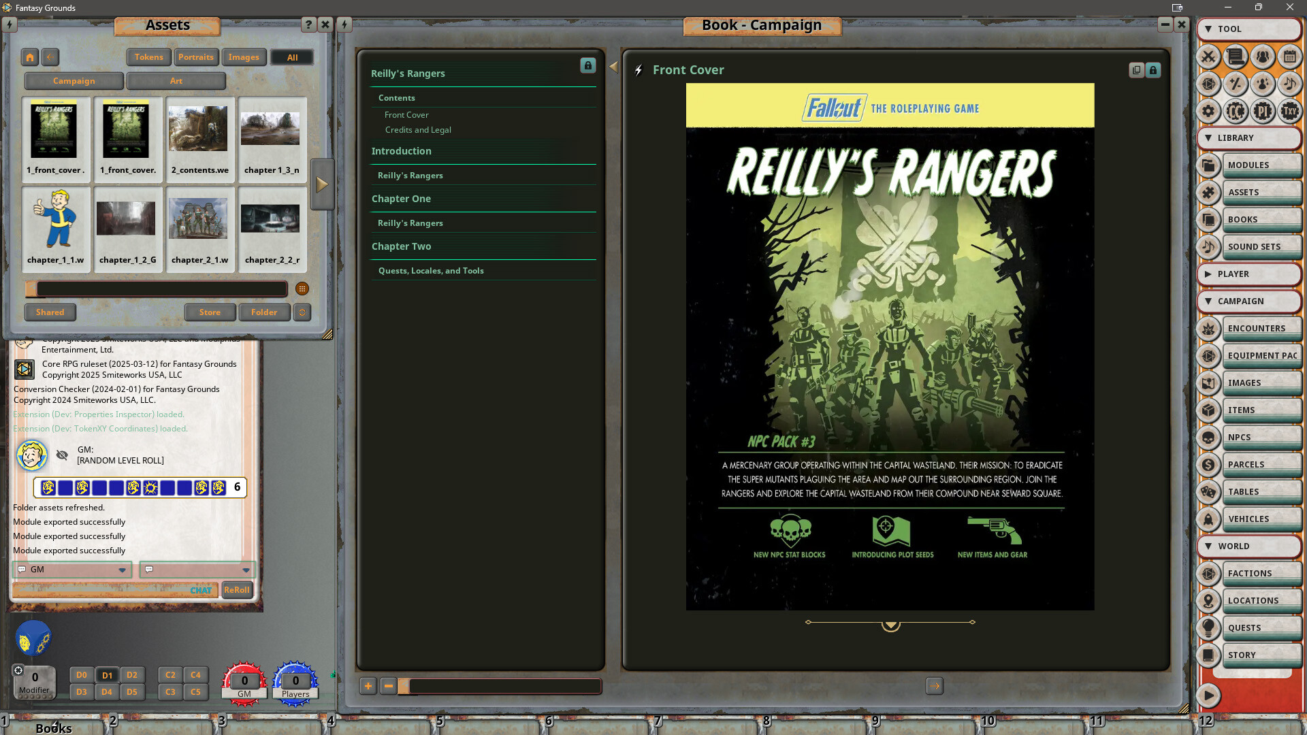This screenshot has width=1307, height=735.
Task: Open the Party Sheet group icon
Action: point(1262,58)
